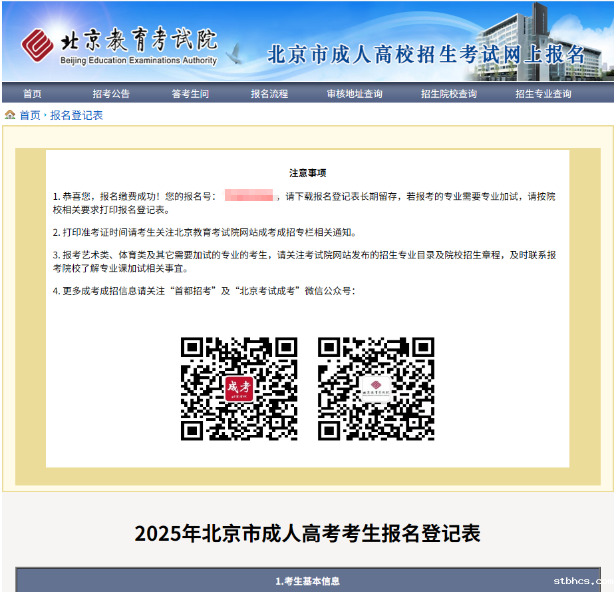Click the house icon in the breadcrumb
The image size is (614, 592).
(x=10, y=115)
